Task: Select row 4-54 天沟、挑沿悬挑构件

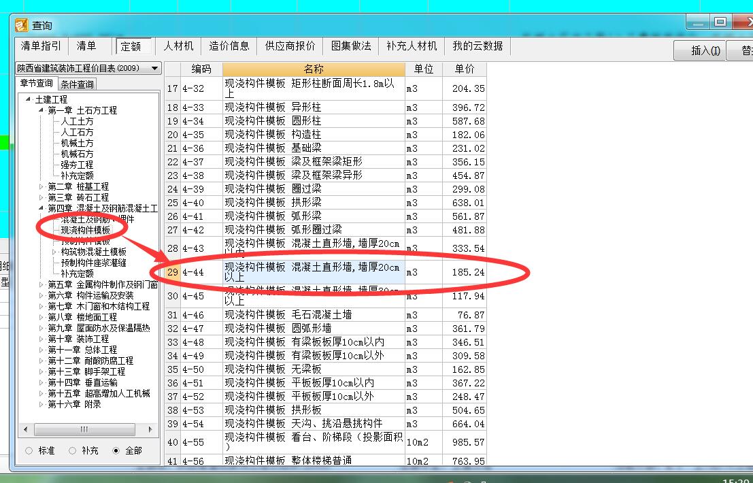Action: (x=326, y=423)
